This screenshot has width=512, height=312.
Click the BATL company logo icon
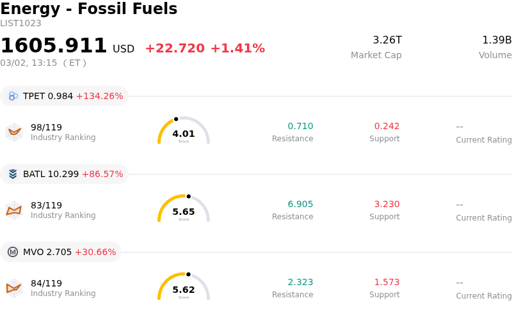tap(13, 174)
